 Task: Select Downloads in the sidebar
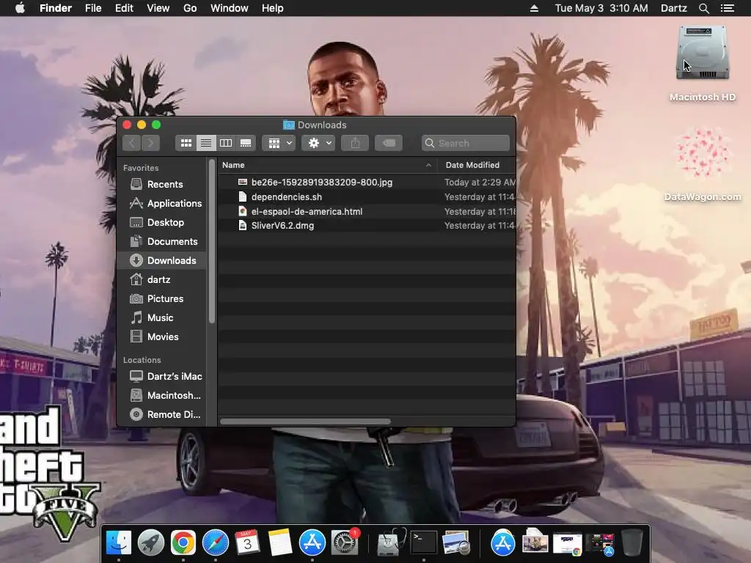(161, 260)
